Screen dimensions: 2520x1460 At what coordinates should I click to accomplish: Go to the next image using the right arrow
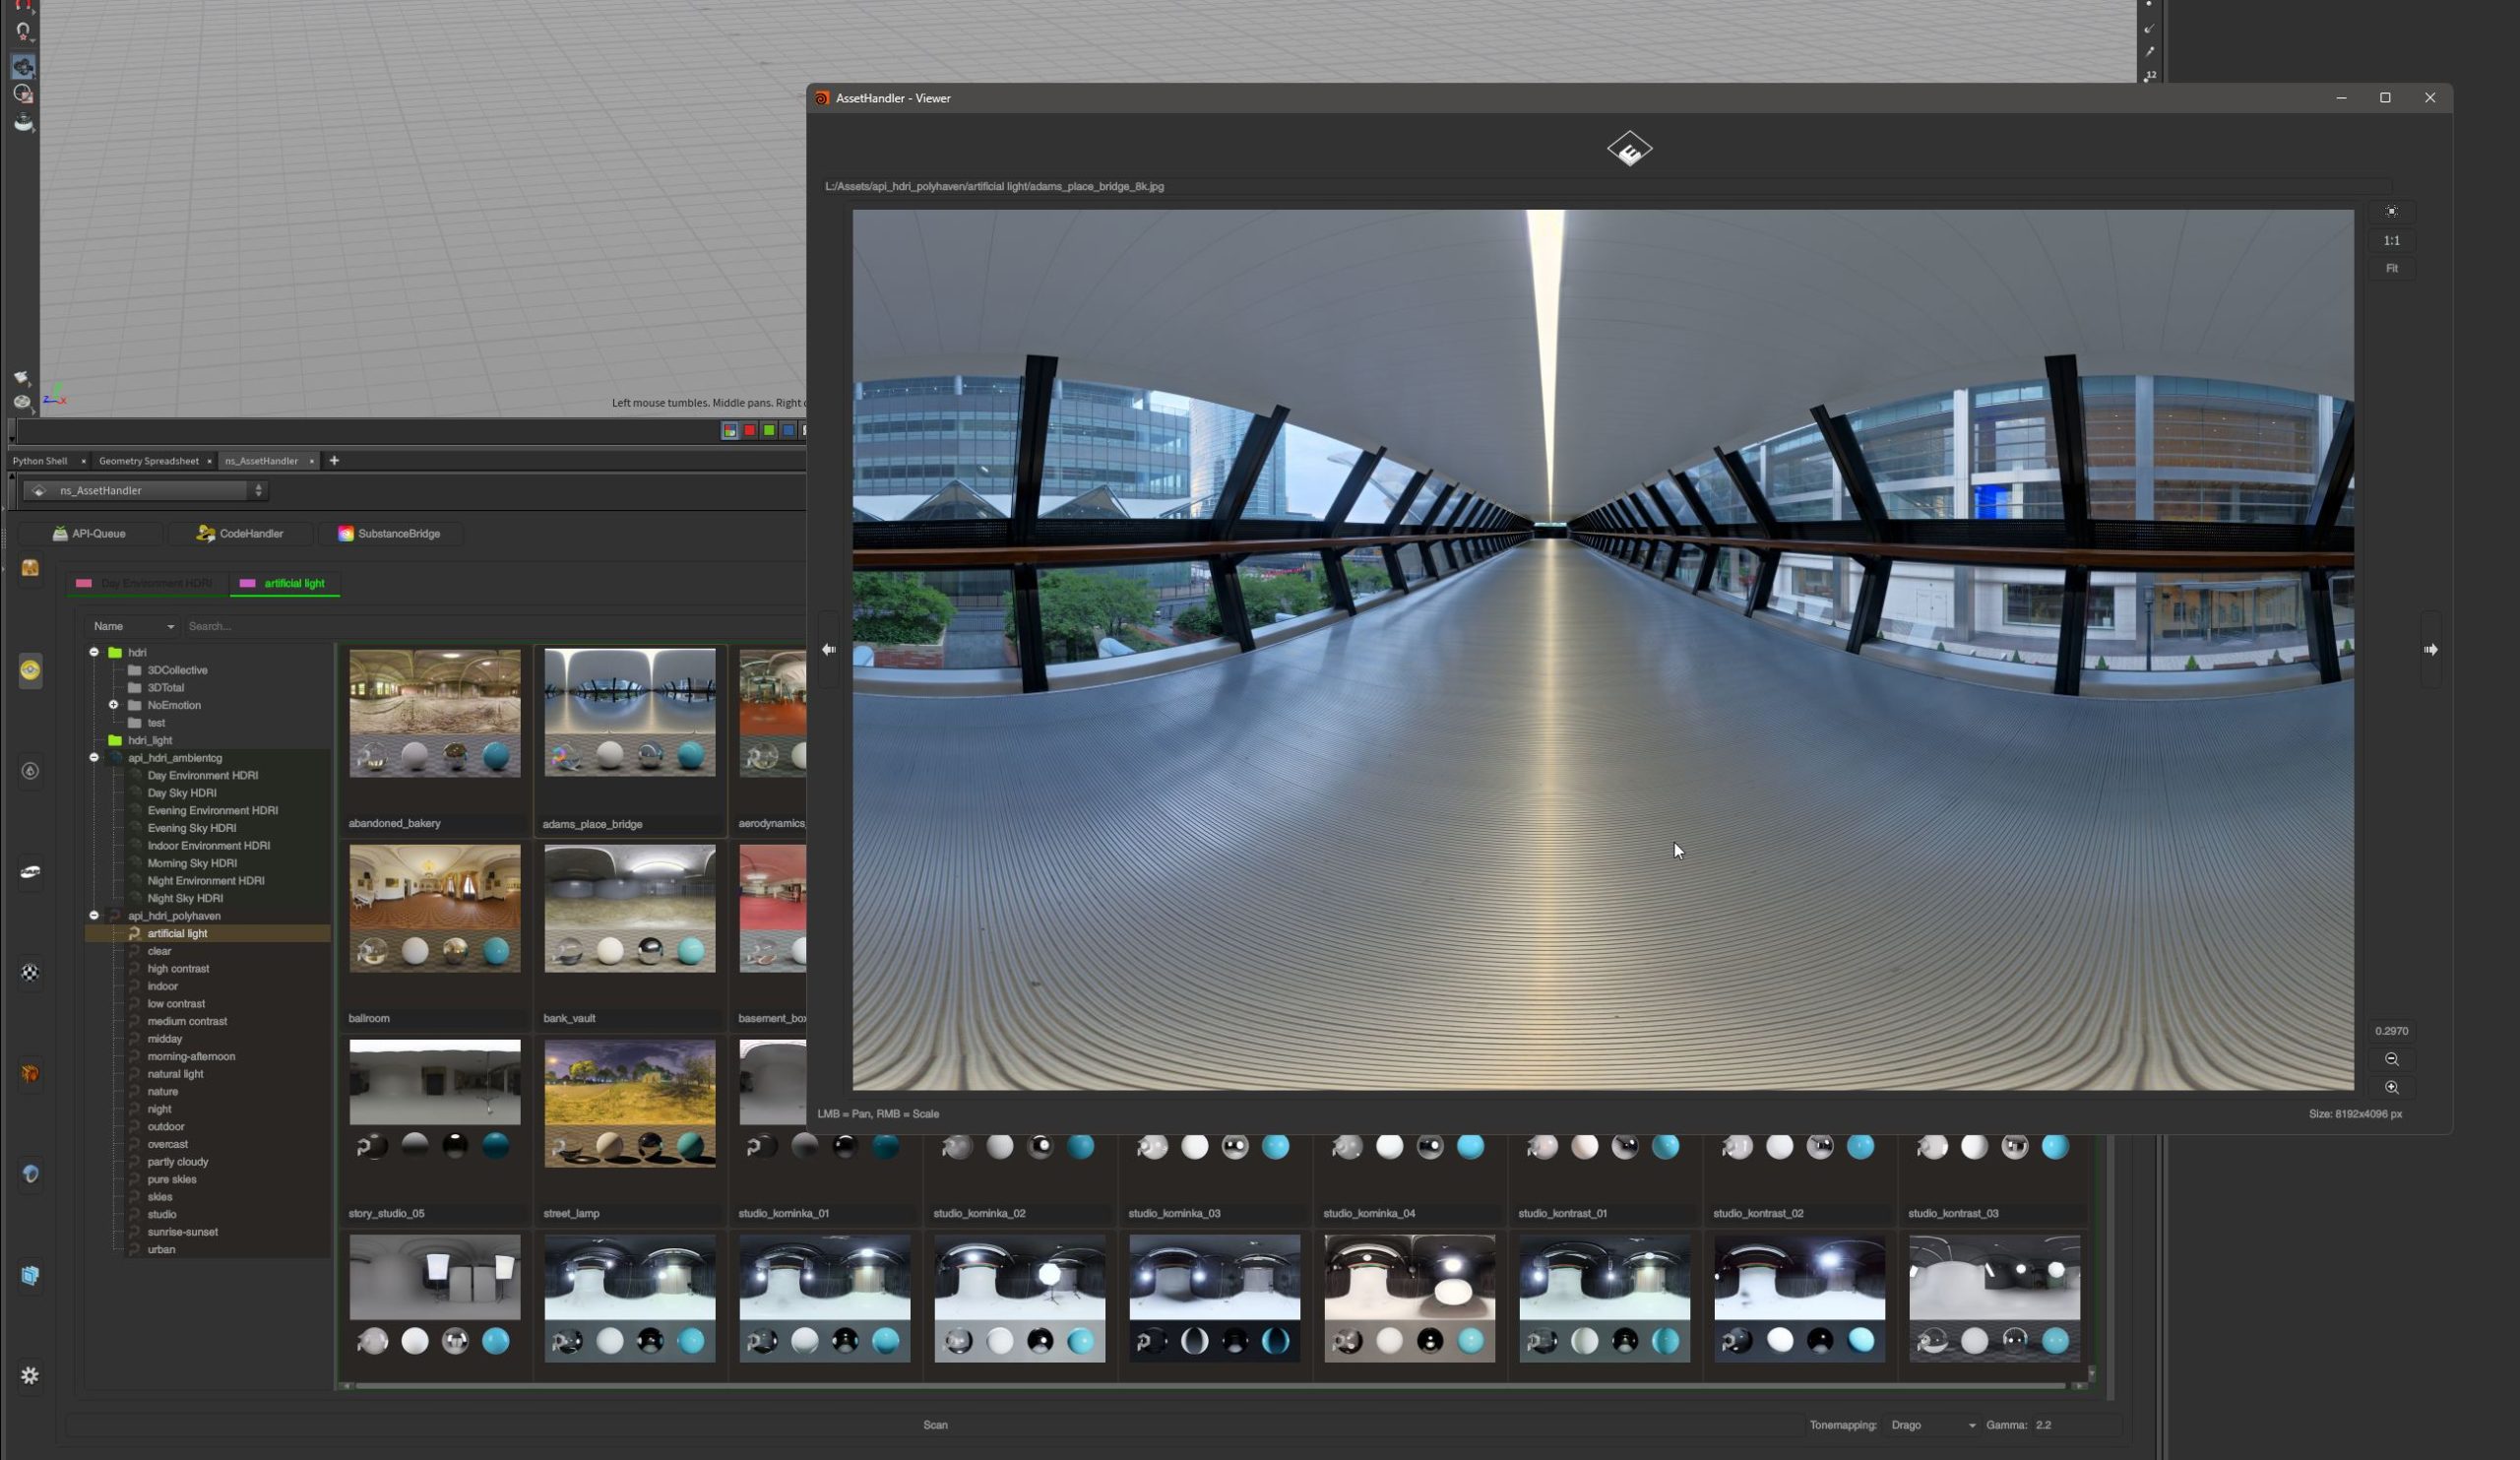tap(2430, 650)
